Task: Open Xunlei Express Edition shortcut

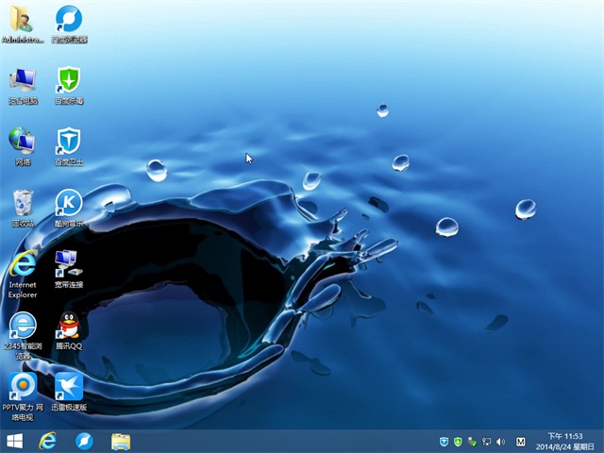Action: pyautogui.click(x=68, y=386)
